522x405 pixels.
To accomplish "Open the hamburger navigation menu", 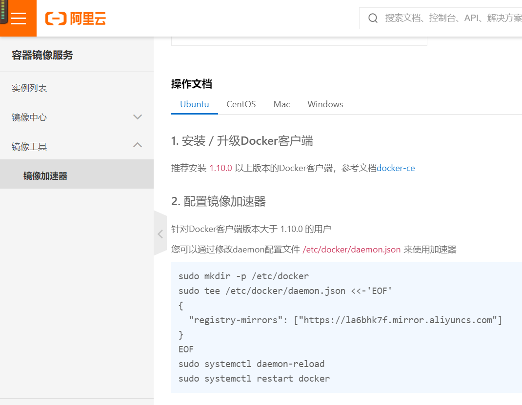I will pos(19,18).
